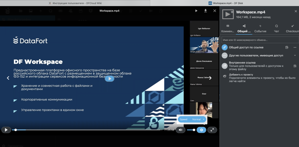This screenshot has width=299, height=147.
Task: Open share link three-dots menu
Action: click(x=295, y=47)
